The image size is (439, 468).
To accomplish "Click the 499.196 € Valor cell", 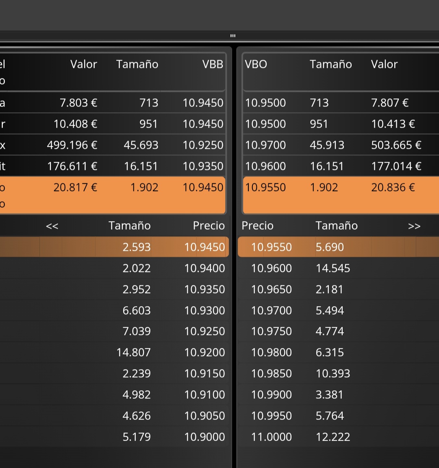I will pyautogui.click(x=72, y=145).
